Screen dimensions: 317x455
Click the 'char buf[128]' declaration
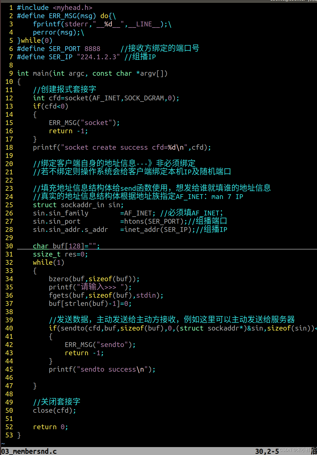click(66, 246)
